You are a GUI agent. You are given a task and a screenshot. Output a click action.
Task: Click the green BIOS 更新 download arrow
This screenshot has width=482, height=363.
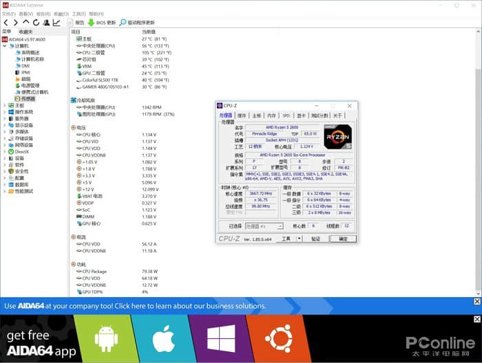[91, 23]
